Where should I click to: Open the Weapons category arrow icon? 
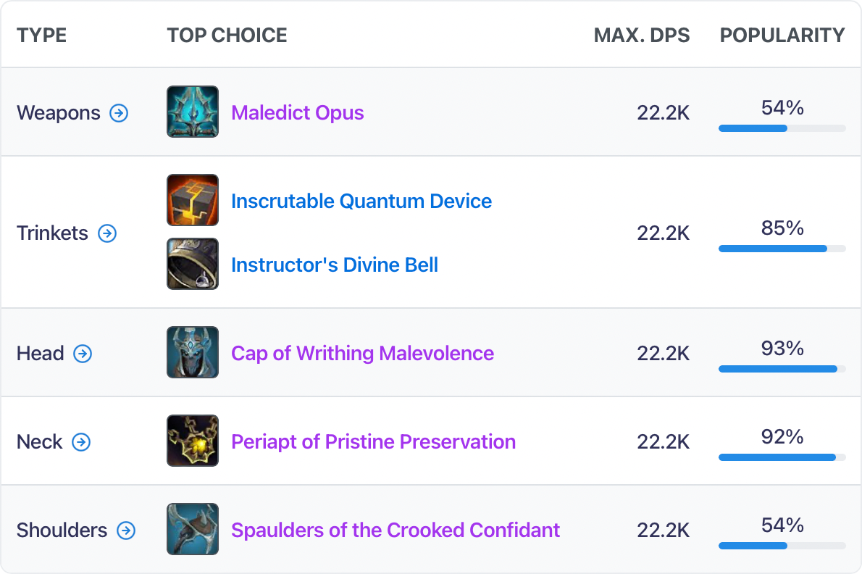click(x=118, y=113)
